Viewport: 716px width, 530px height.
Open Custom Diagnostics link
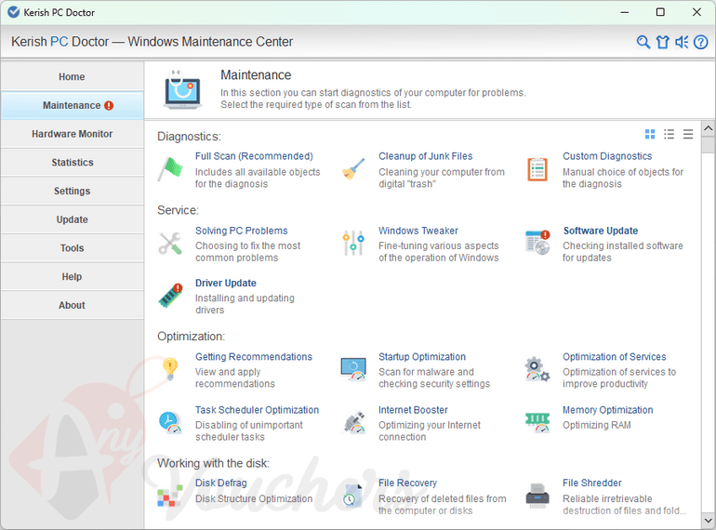click(607, 156)
